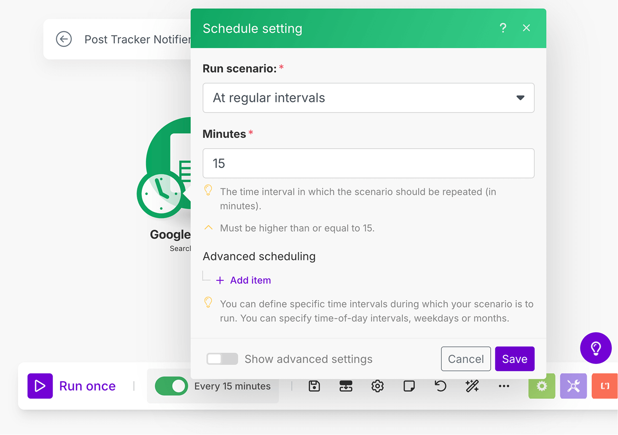This screenshot has height=435, width=618.
Task: Add an Advanced scheduling item
Action: [243, 280]
